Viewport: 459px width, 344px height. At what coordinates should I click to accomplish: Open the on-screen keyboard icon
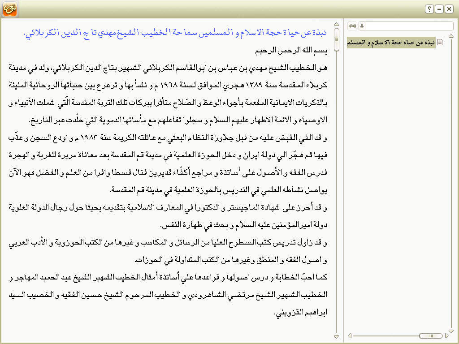352,26
